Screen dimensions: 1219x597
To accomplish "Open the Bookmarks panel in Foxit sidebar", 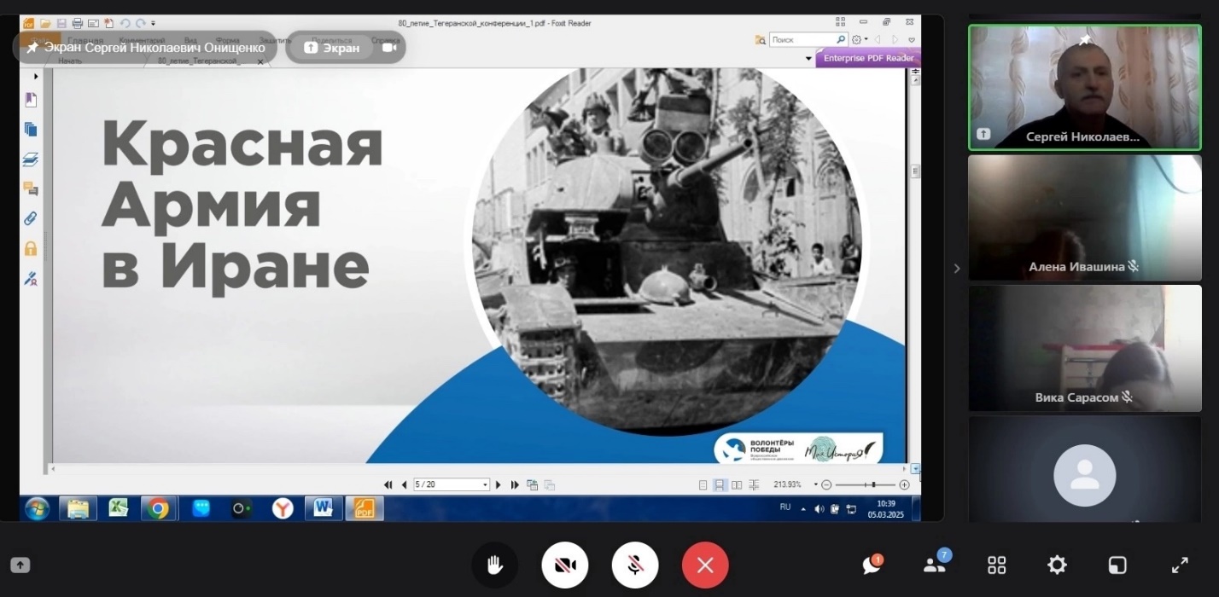I will 31,100.
